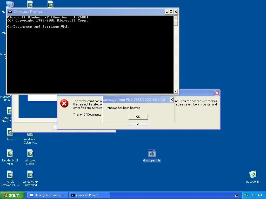Image resolution: width=266 pixels, height=199 pixels.
Task: Maximize the Command Prompt window
Action: (x=171, y=12)
